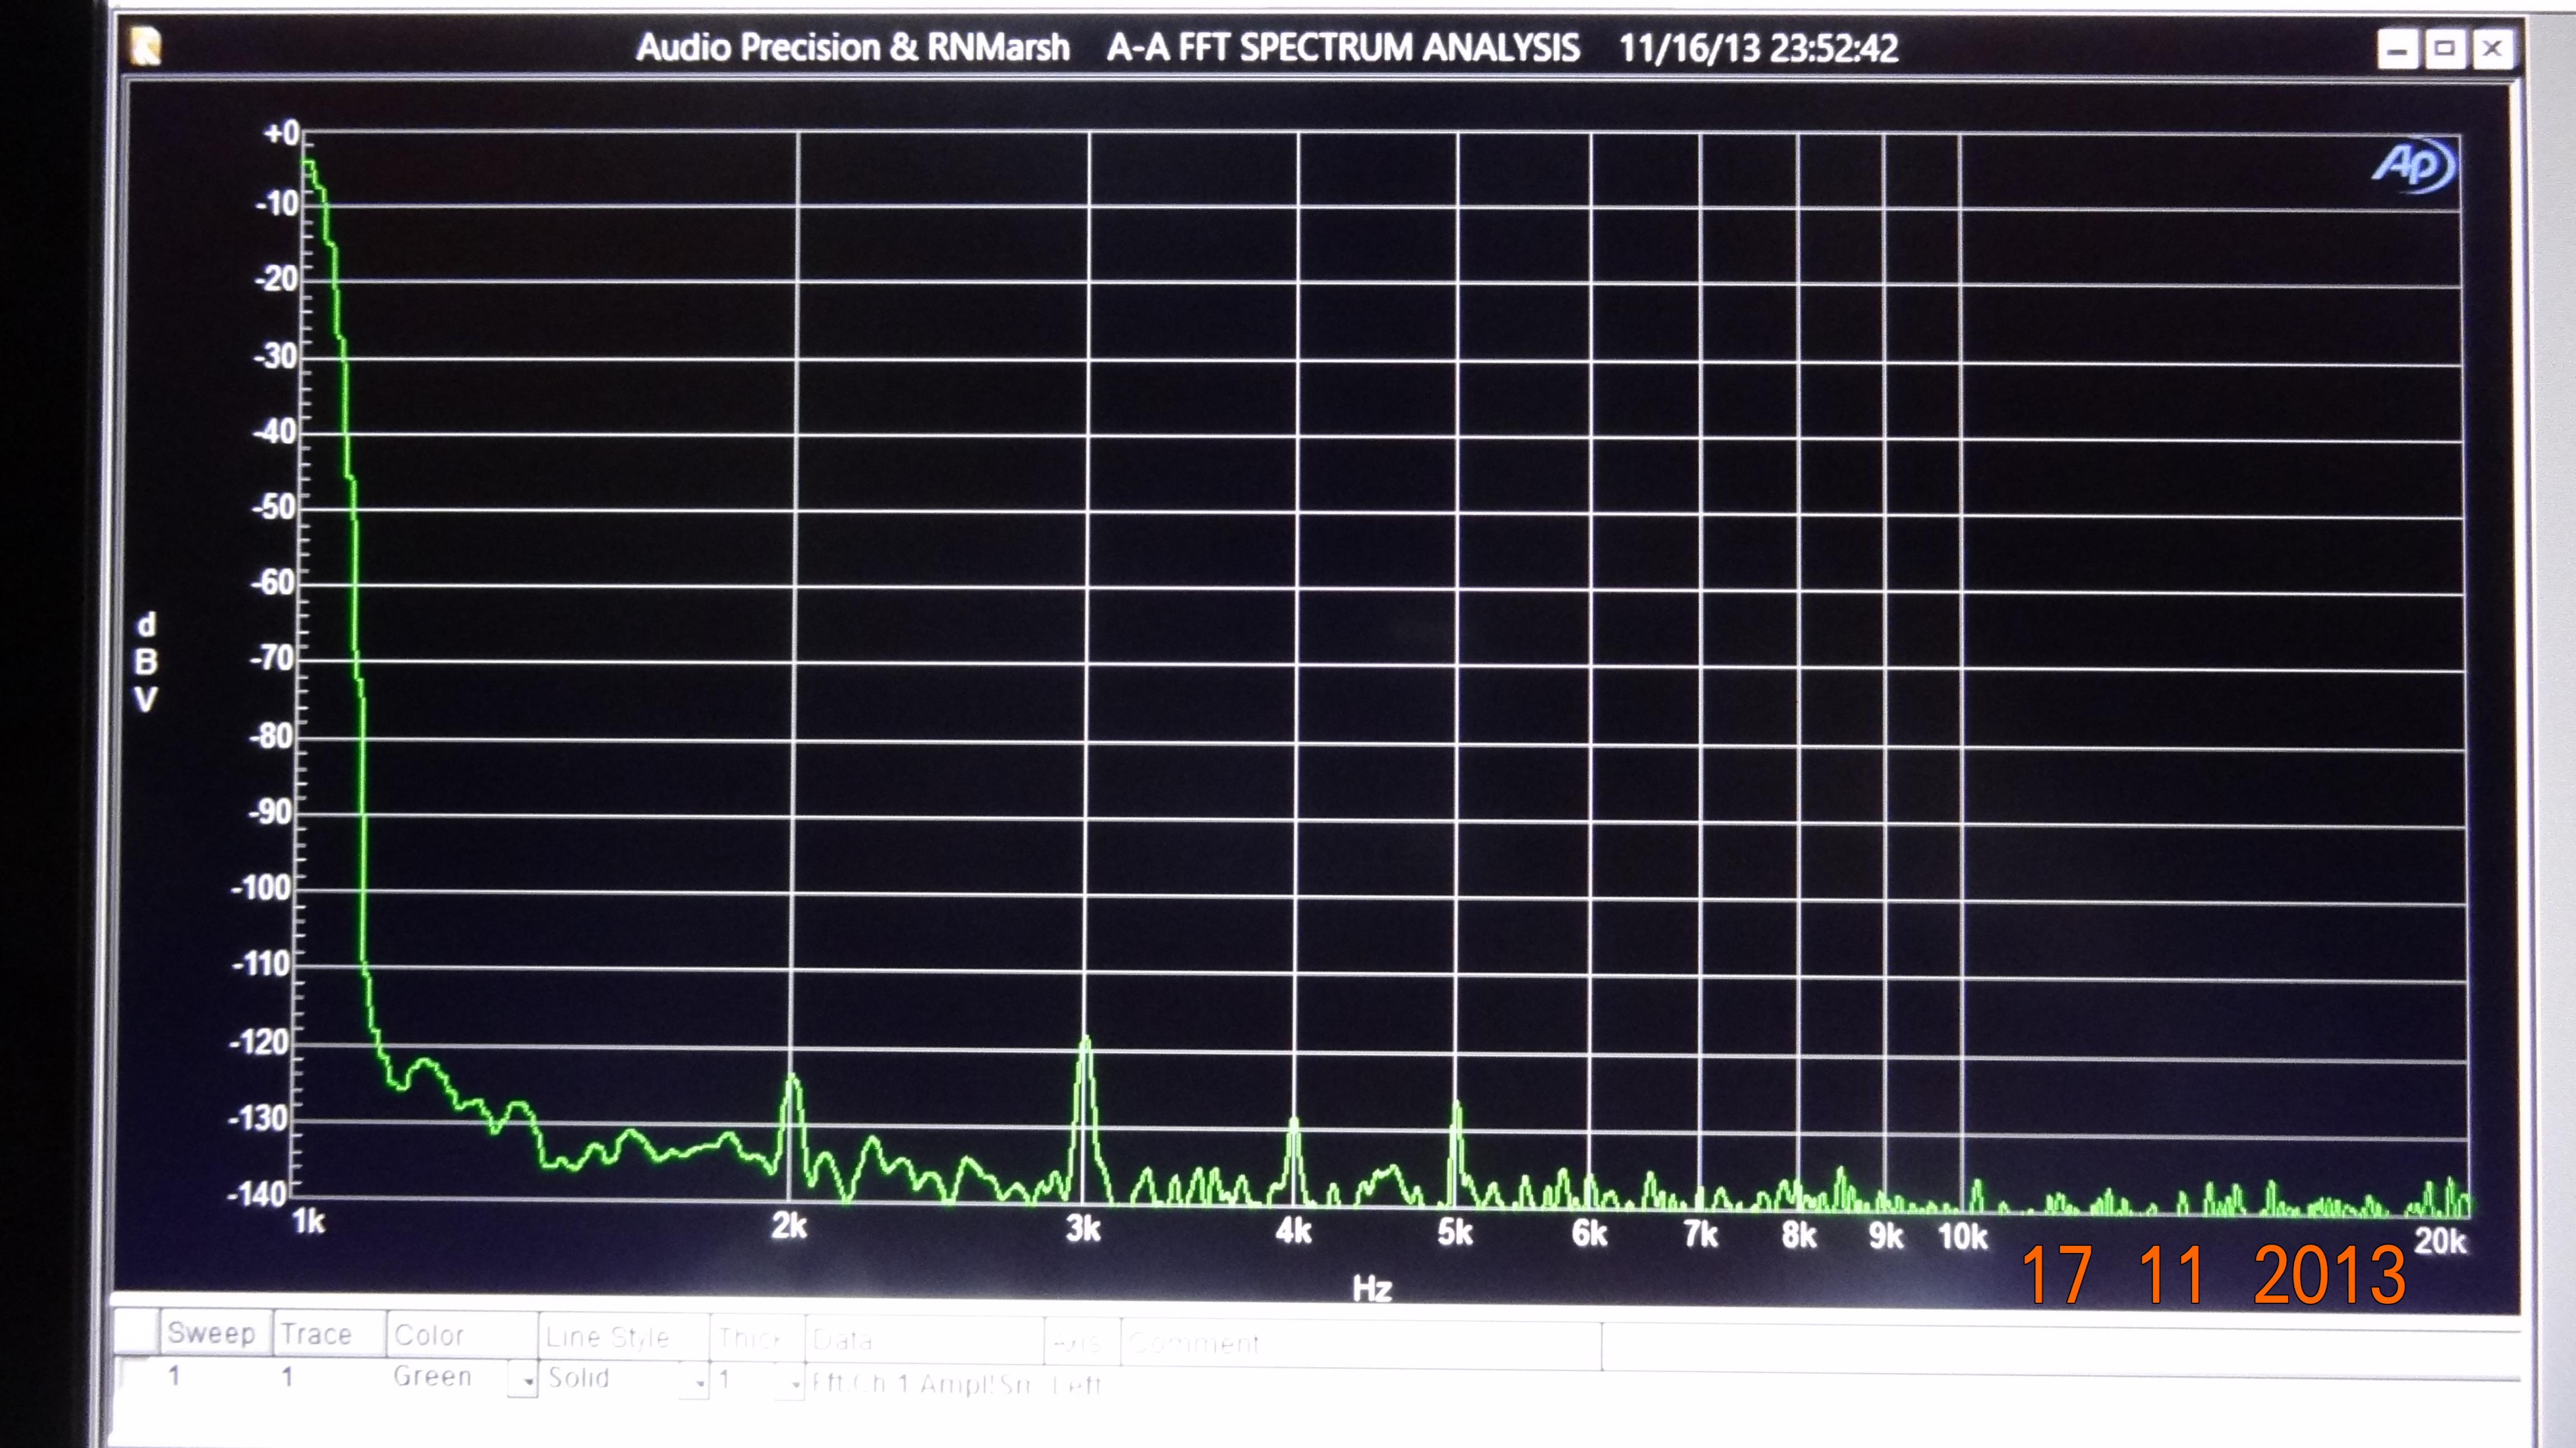Click the 20k x-axis tick label

click(x=2441, y=1241)
